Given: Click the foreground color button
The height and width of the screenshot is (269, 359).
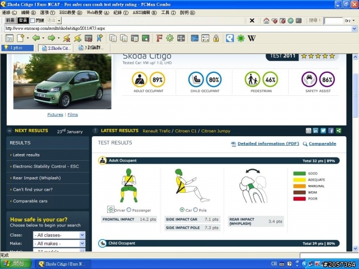Looking at the screenshot, I should point(10,21).
